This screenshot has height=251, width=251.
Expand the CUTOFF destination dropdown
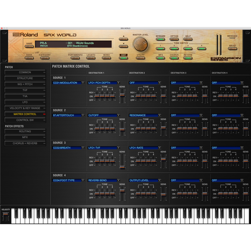coord(104,115)
